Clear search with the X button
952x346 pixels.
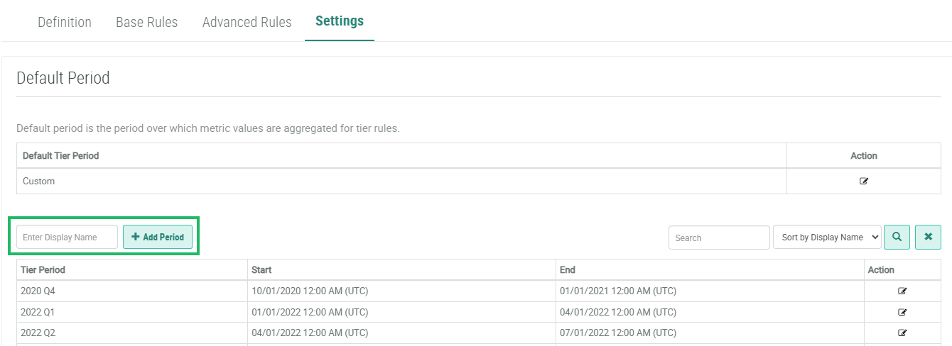[928, 238]
